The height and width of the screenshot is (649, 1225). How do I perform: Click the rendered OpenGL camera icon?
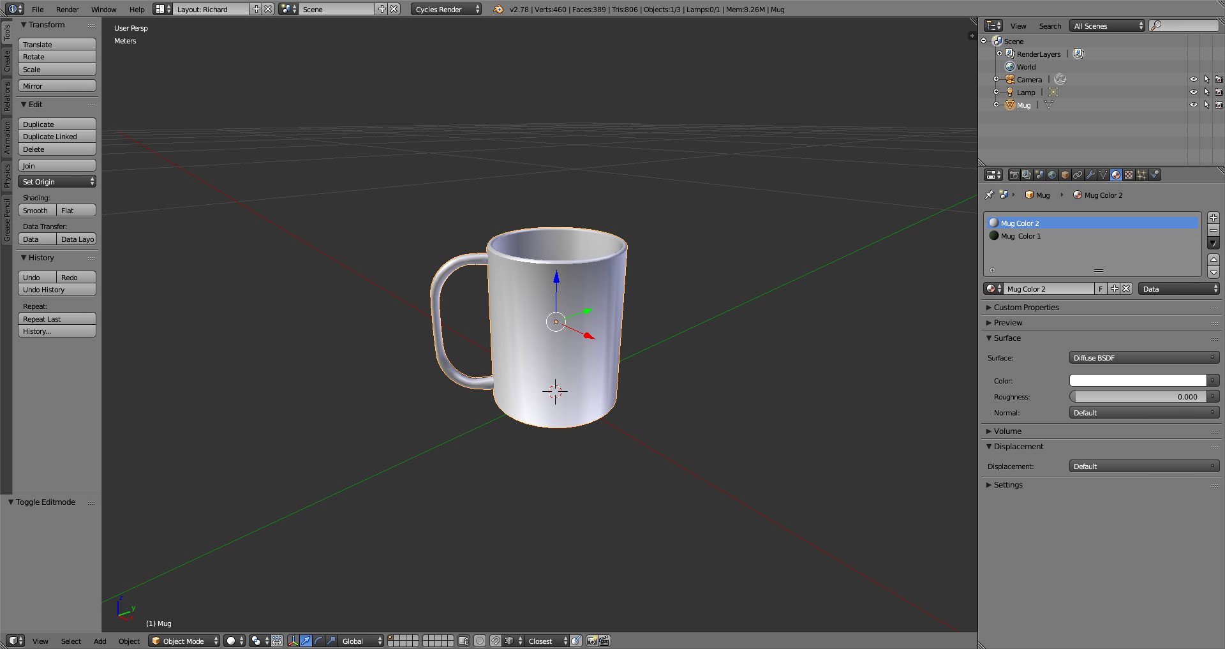point(591,641)
